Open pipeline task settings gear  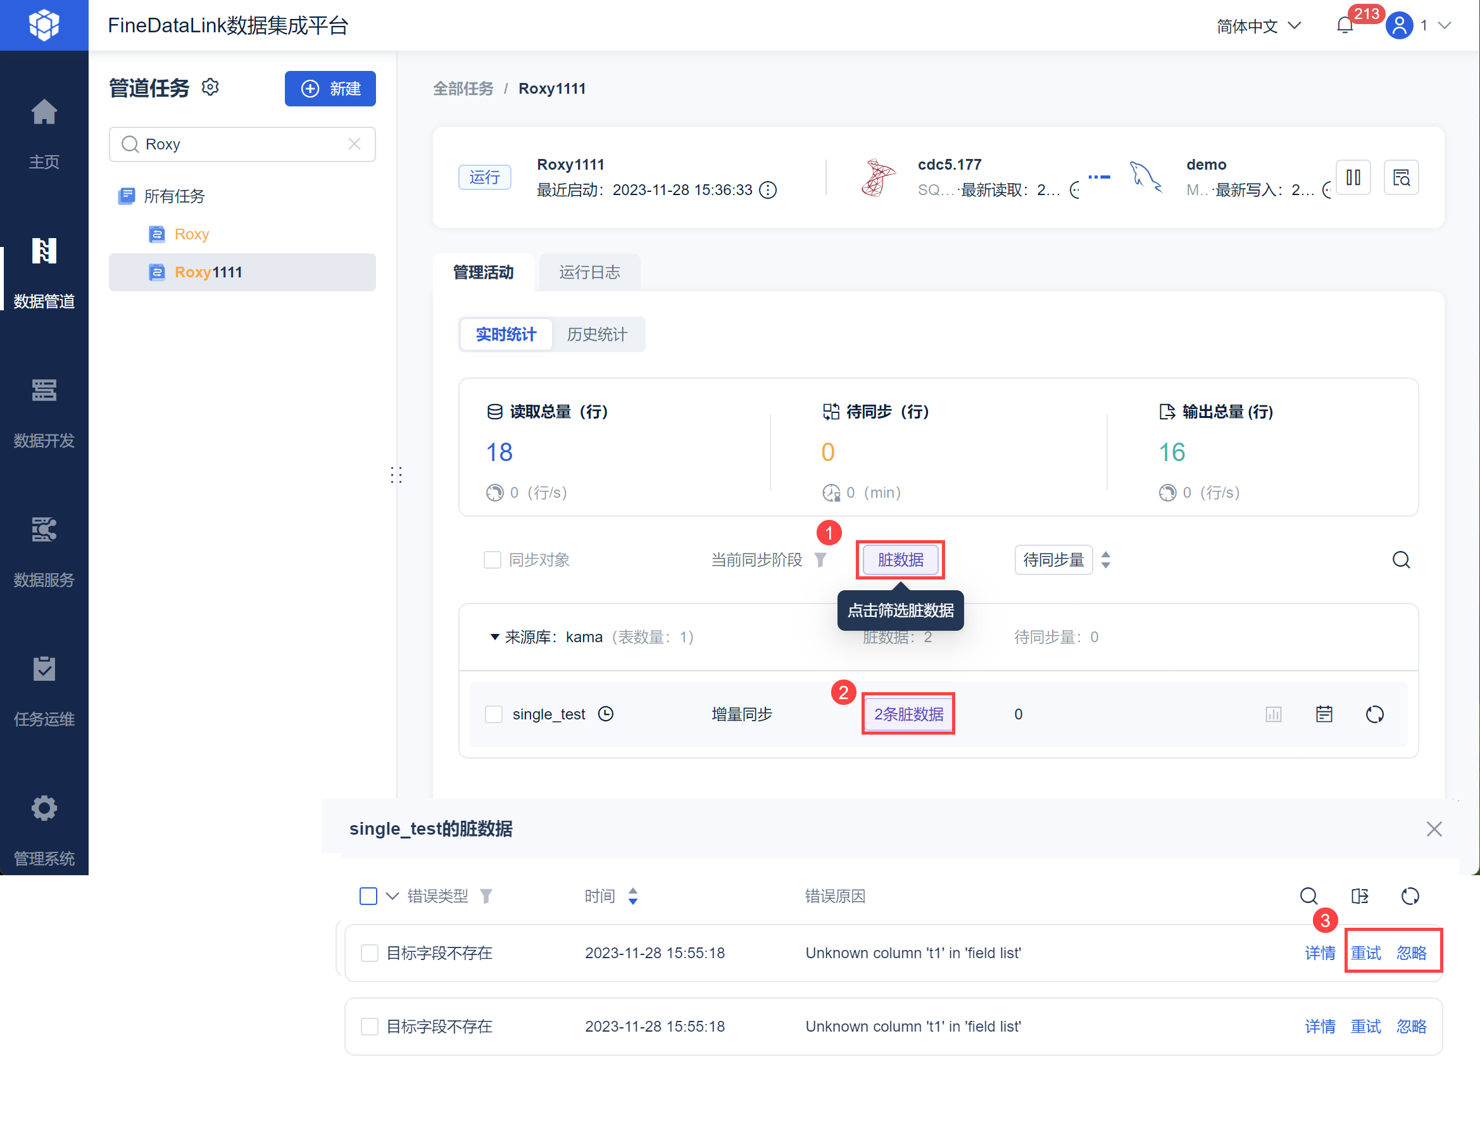point(211,87)
